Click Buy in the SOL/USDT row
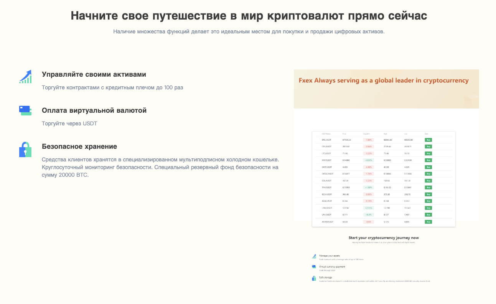Viewport: 496px width, 304px height. [428, 181]
